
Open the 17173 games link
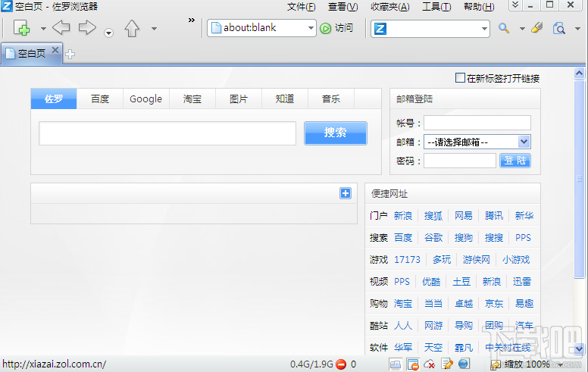(x=407, y=260)
